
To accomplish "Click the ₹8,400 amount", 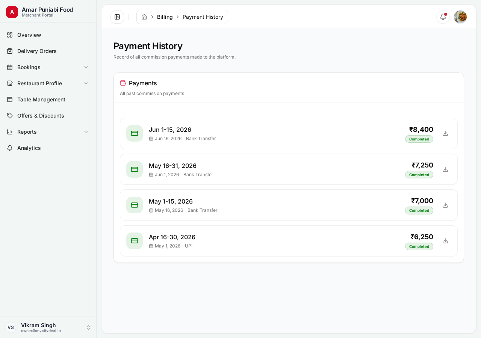I will (421, 130).
